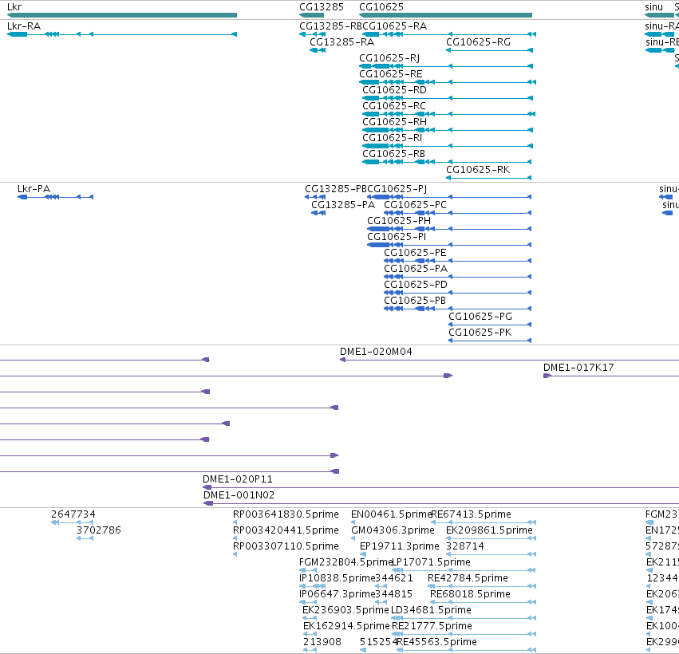Select the CG10625-PB protein label

pyautogui.click(x=415, y=301)
